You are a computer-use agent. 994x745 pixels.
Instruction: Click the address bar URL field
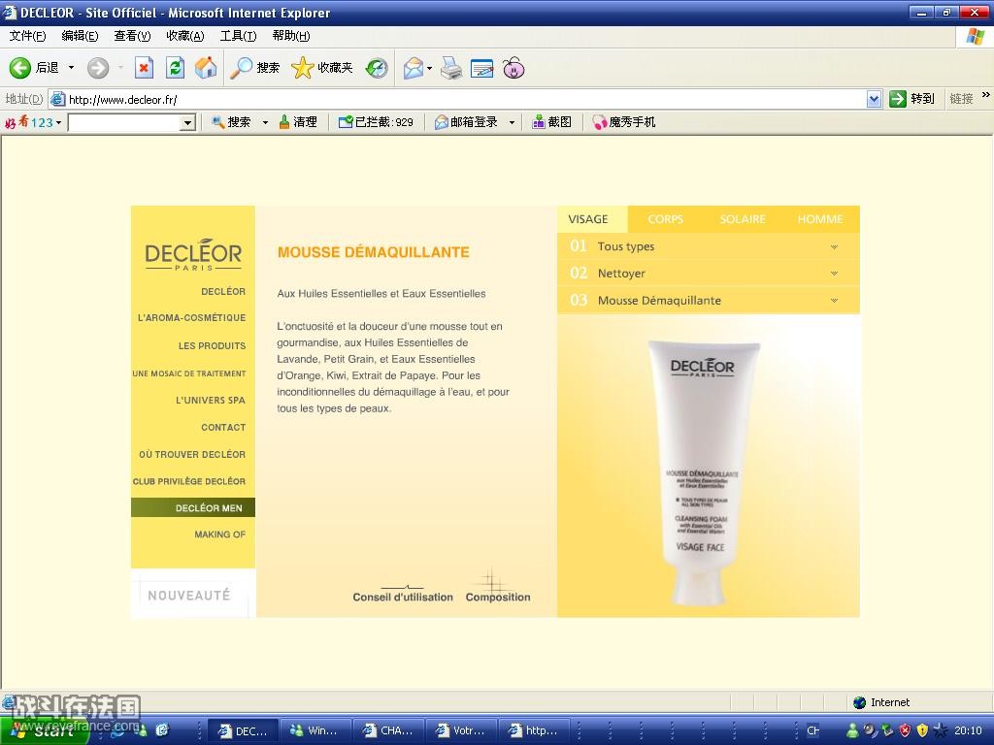tap(458, 99)
